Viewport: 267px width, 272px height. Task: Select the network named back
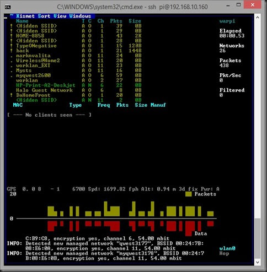[x=76, y=51]
